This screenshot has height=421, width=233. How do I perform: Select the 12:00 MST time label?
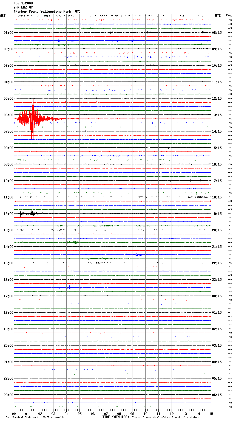pyautogui.click(x=8, y=214)
